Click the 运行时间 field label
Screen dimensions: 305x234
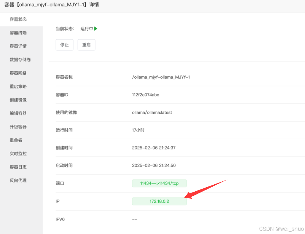(x=64, y=130)
